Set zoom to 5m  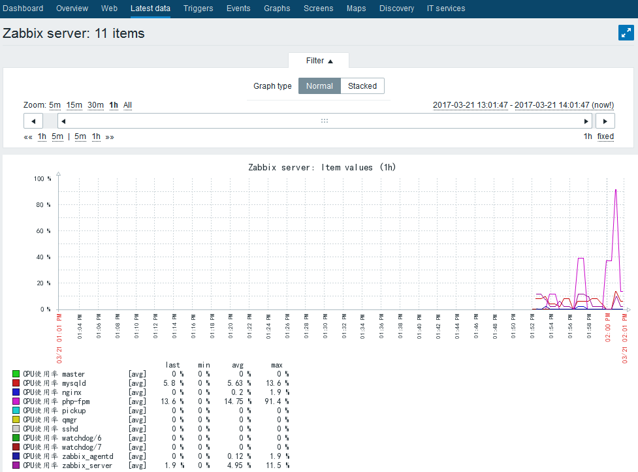coord(55,105)
